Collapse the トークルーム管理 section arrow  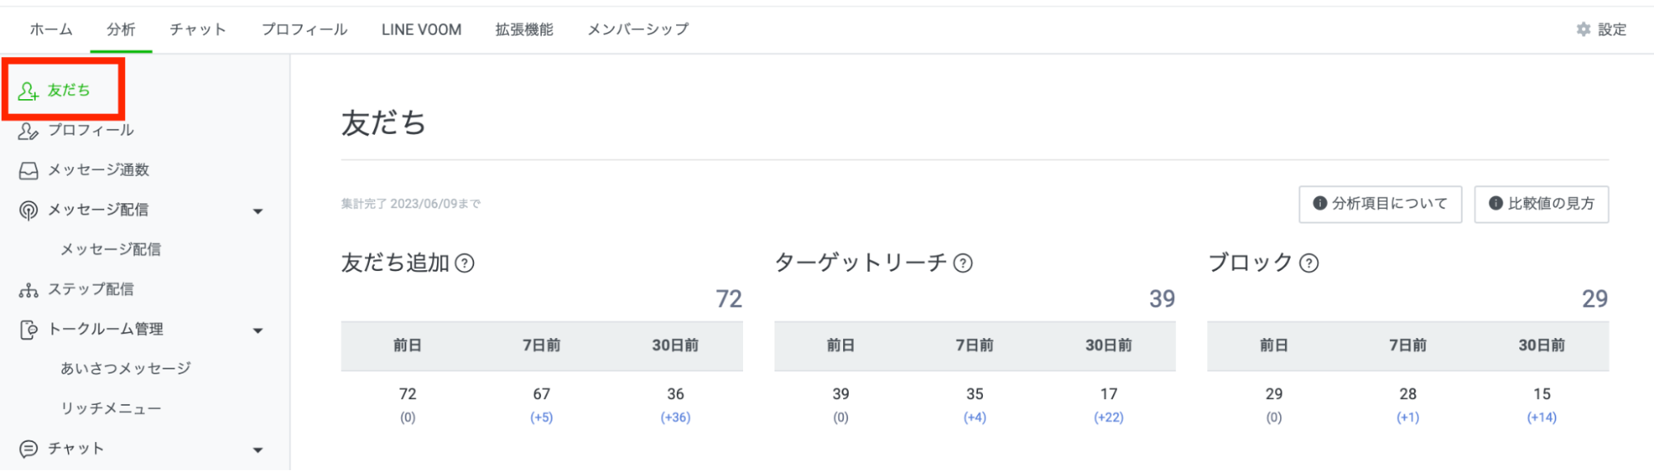(258, 331)
